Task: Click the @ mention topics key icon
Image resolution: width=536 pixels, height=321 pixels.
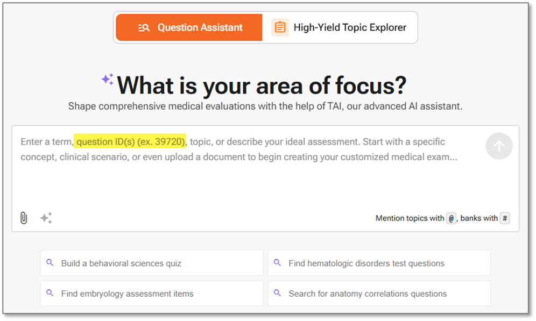Action: (451, 218)
